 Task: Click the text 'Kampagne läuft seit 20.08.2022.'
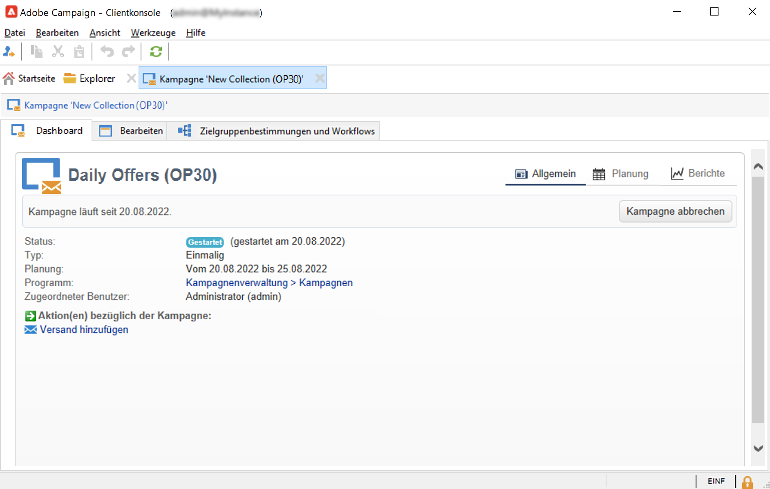pos(100,212)
